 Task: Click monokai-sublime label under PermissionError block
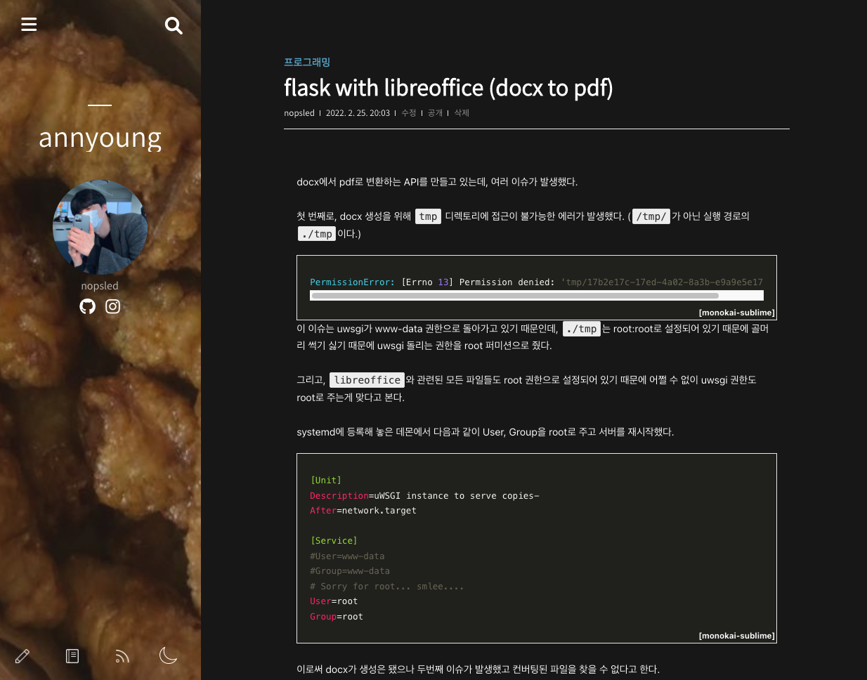737,313
